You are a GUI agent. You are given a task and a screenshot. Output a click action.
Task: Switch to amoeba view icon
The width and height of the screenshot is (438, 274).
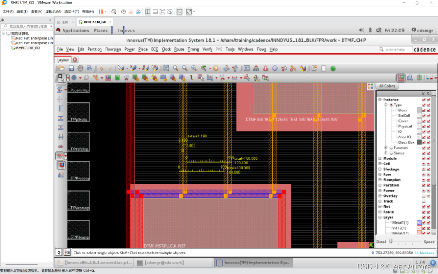pos(410,78)
